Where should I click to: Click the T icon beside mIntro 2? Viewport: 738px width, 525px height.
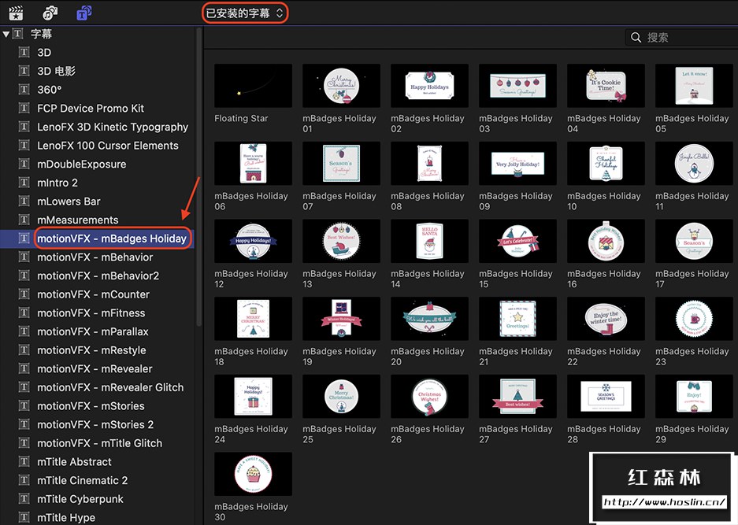coord(24,183)
